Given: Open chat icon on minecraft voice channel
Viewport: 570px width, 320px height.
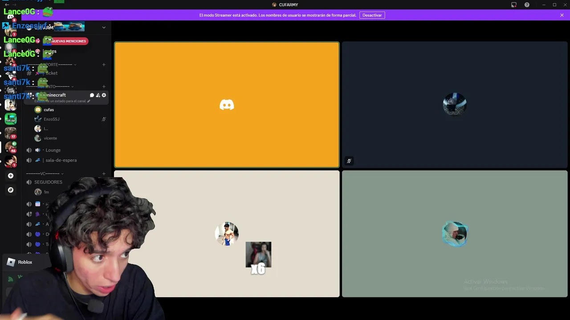Looking at the screenshot, I should click(92, 95).
